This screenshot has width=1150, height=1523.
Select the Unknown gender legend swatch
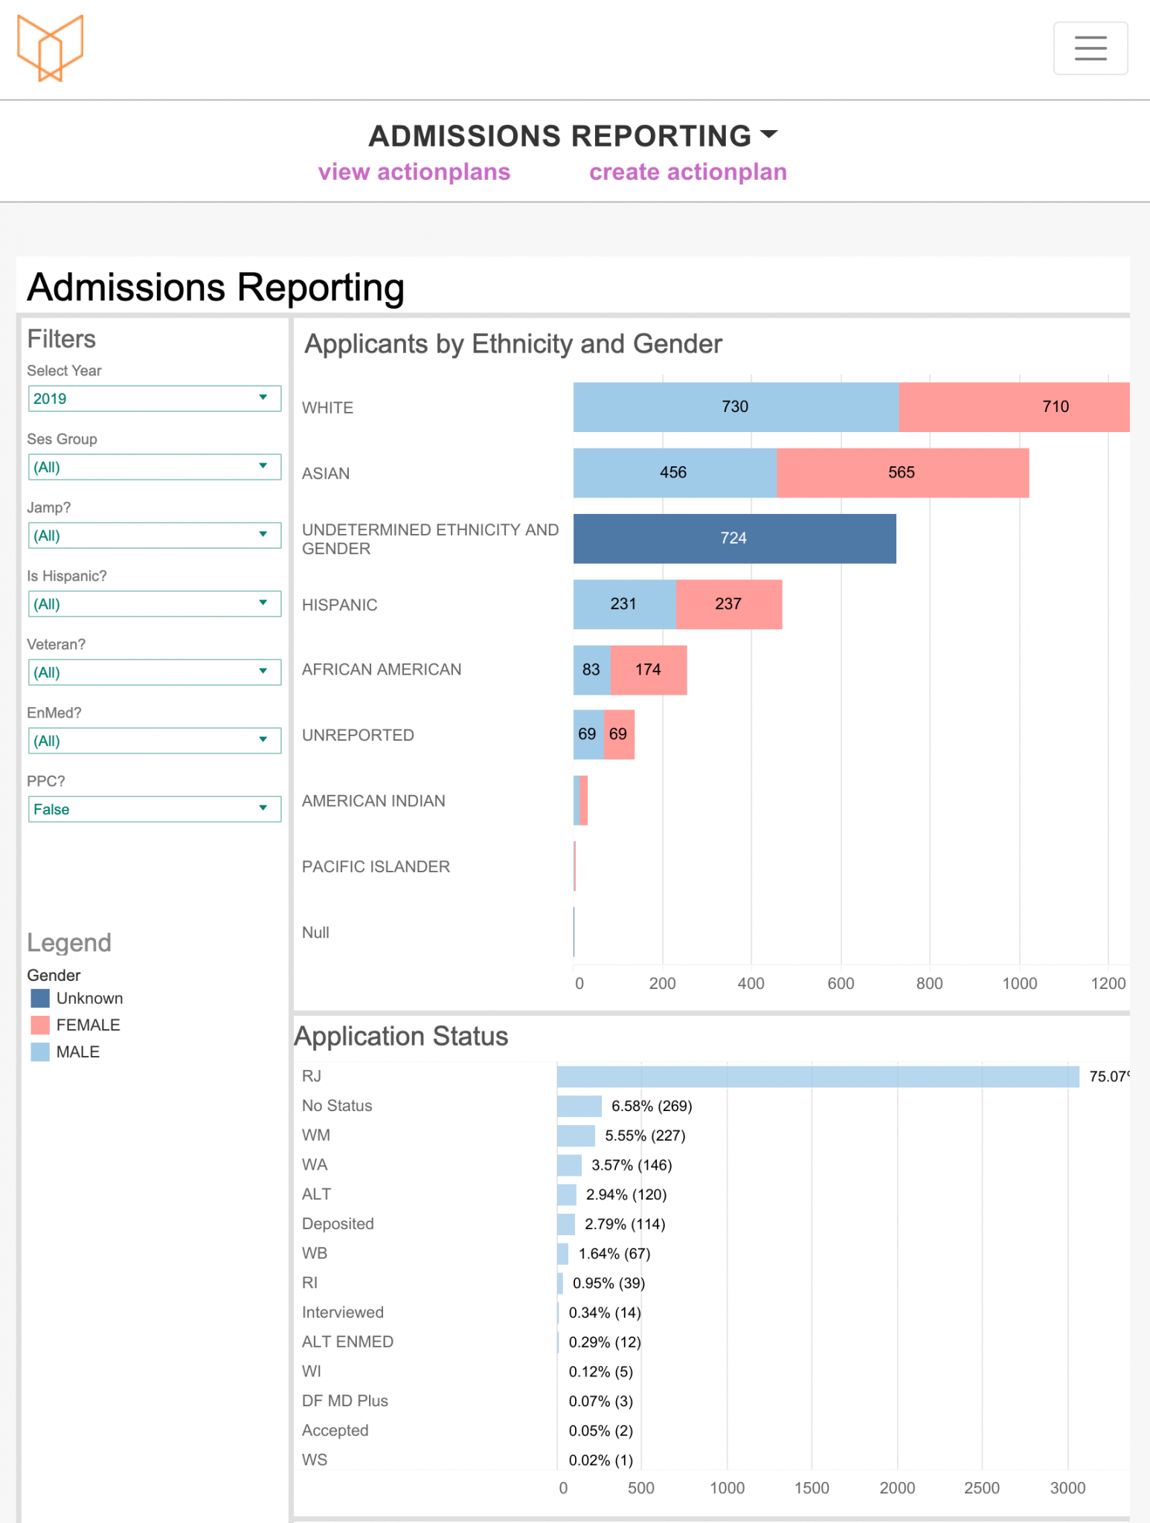(x=40, y=998)
